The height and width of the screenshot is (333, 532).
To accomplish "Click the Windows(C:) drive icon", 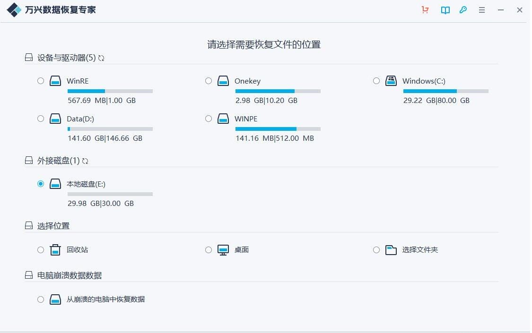I will tap(391, 81).
